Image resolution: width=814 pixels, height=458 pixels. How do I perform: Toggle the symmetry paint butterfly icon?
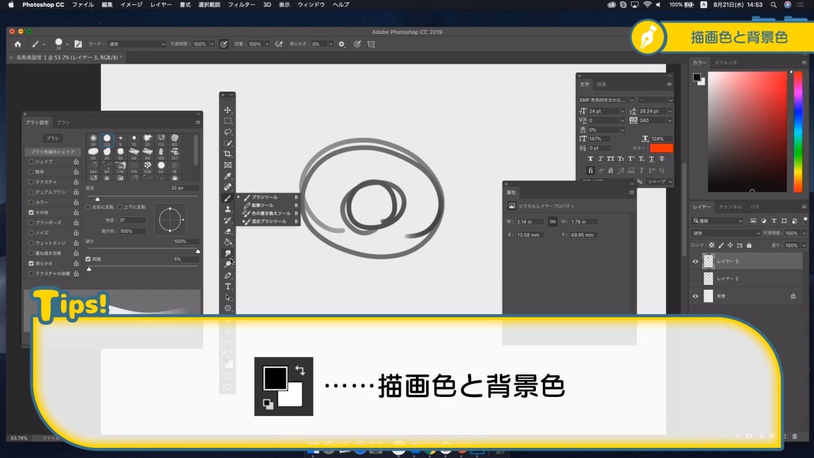coord(371,43)
